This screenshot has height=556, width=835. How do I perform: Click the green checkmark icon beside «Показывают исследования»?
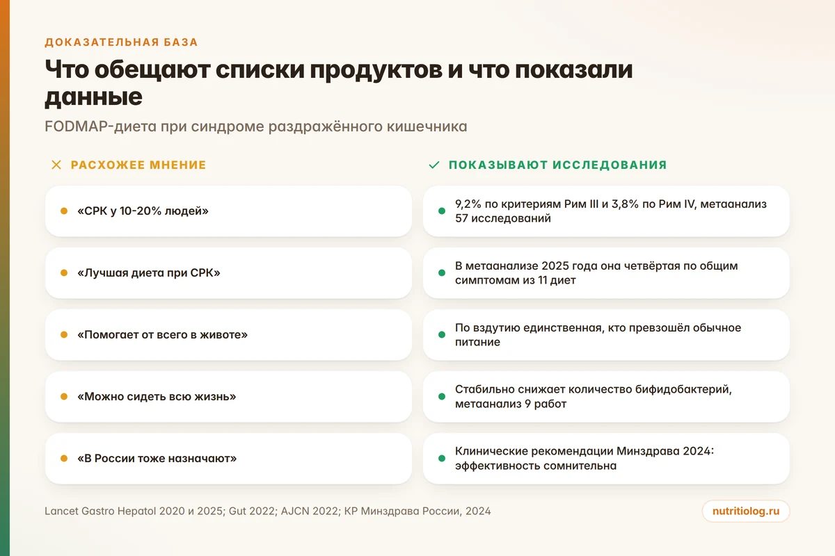(434, 165)
